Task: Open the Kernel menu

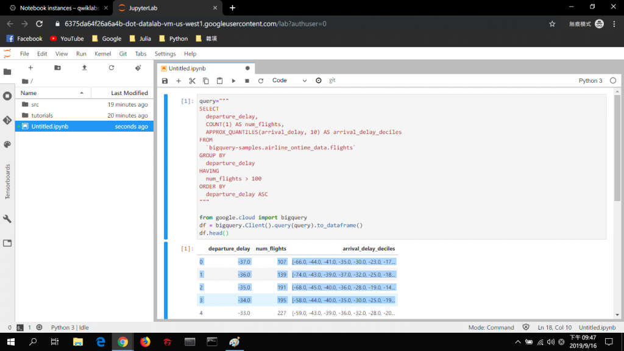Action: [x=102, y=54]
